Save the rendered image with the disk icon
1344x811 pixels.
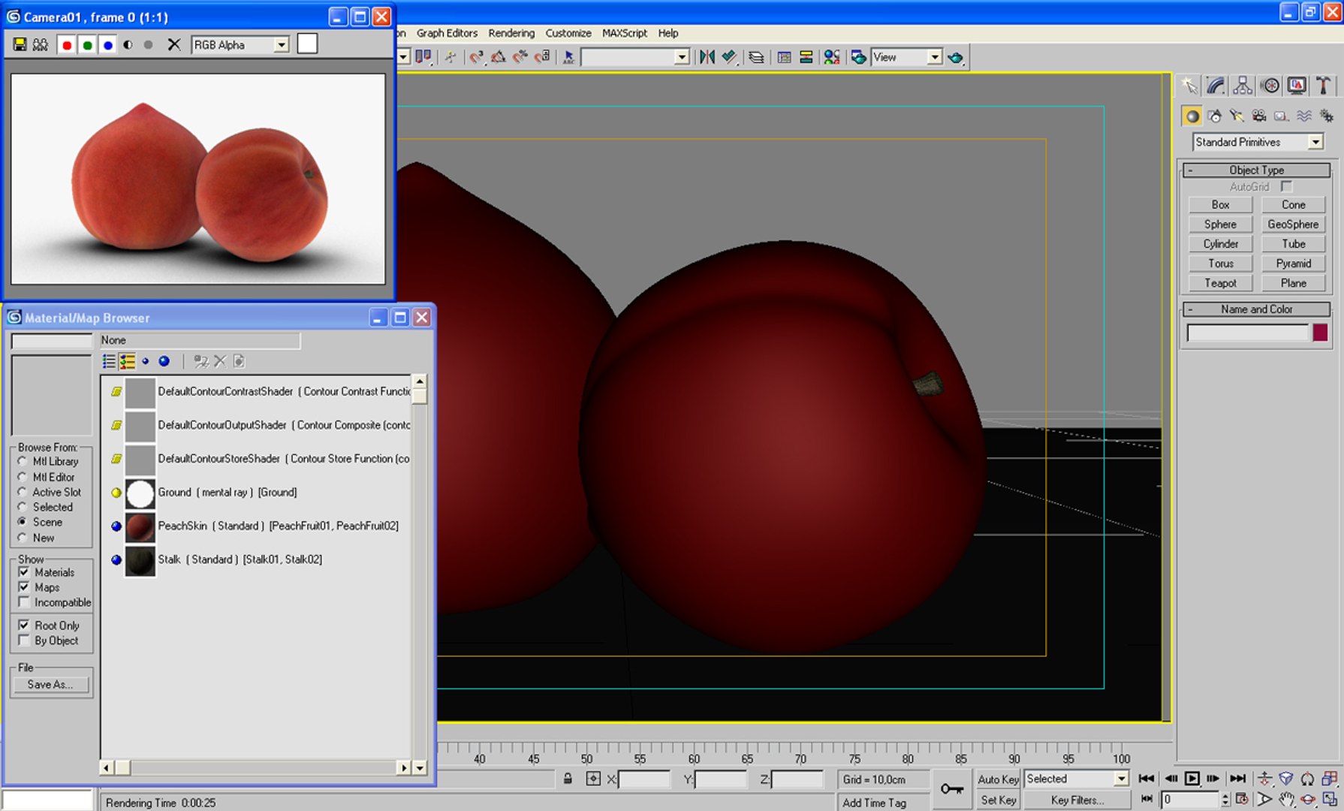coord(20,45)
